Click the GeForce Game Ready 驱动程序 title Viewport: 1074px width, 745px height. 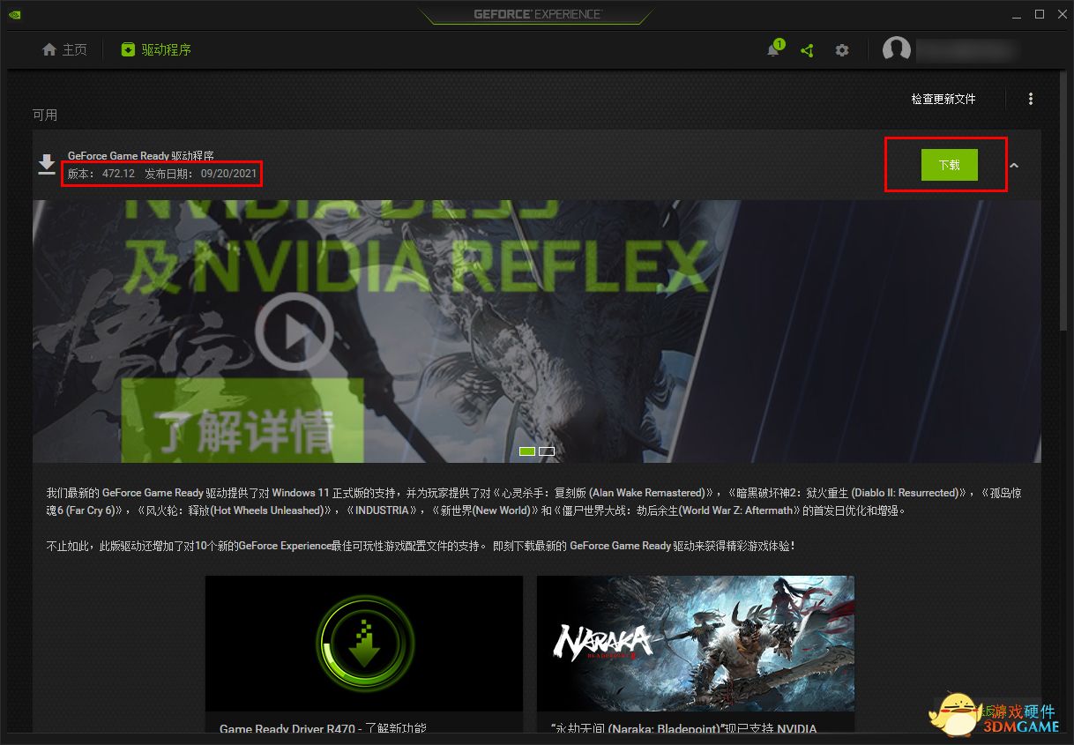point(141,156)
